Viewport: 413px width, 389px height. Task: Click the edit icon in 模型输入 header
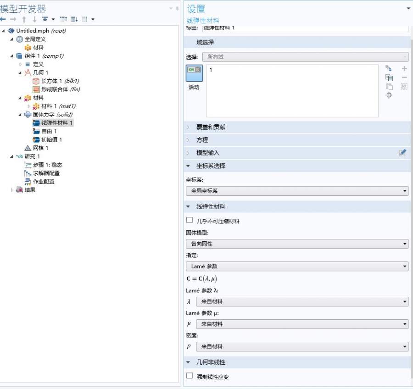click(x=402, y=153)
